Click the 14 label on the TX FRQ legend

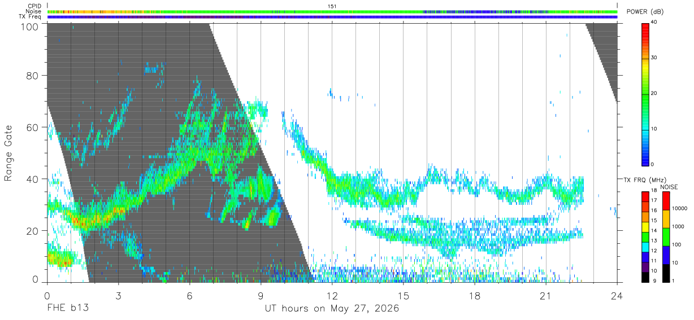click(x=654, y=230)
